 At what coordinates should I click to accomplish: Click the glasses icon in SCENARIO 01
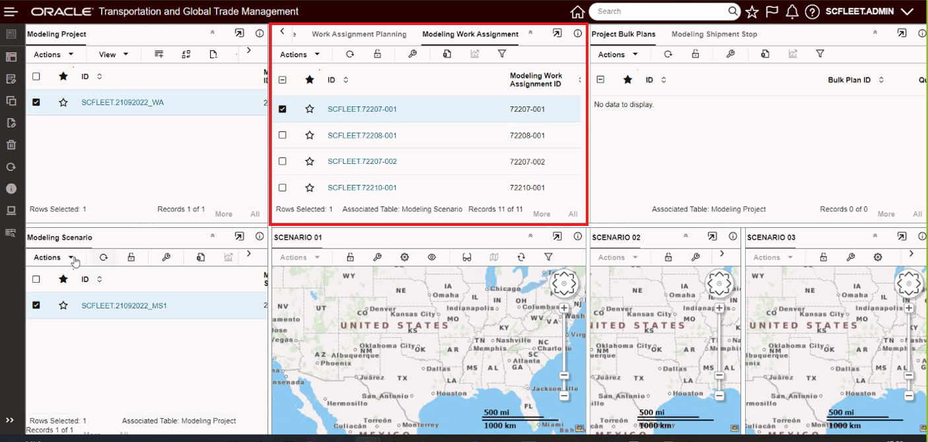[x=467, y=257]
